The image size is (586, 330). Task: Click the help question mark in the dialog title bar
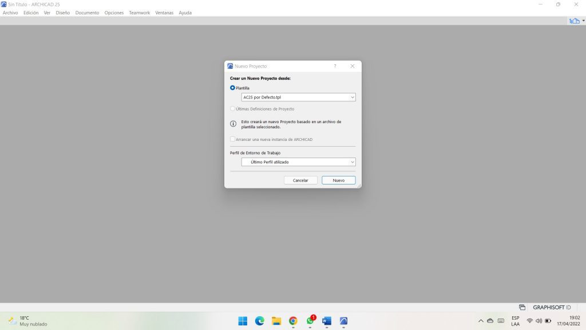pos(335,66)
